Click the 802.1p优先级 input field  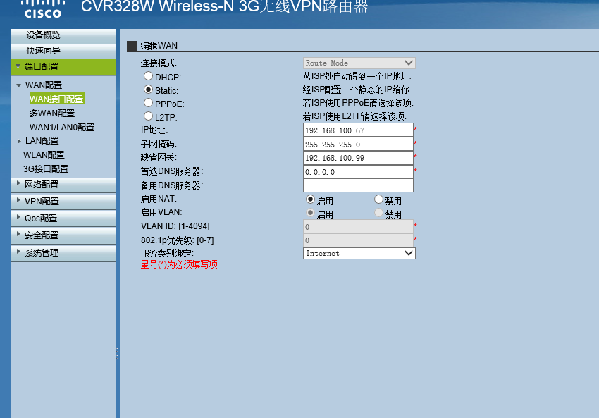pos(358,240)
